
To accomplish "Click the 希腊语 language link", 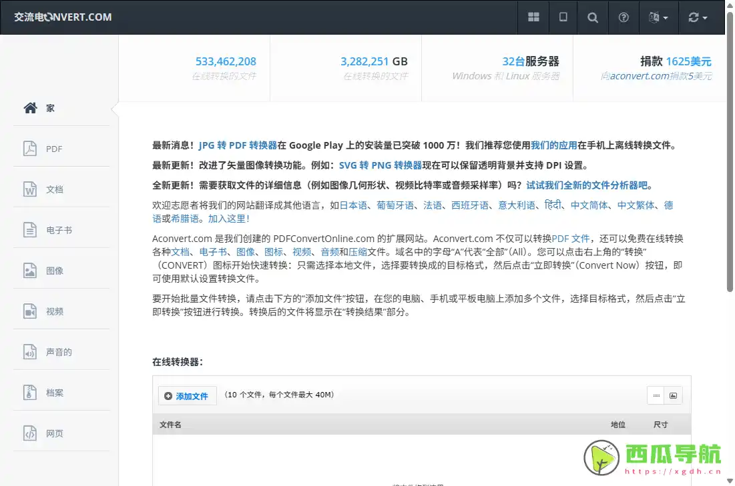I will [x=185, y=219].
